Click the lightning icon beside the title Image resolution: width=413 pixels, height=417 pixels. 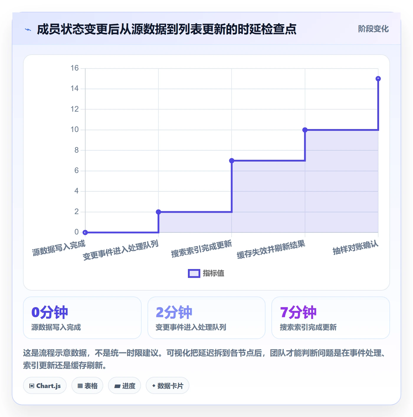[28, 30]
